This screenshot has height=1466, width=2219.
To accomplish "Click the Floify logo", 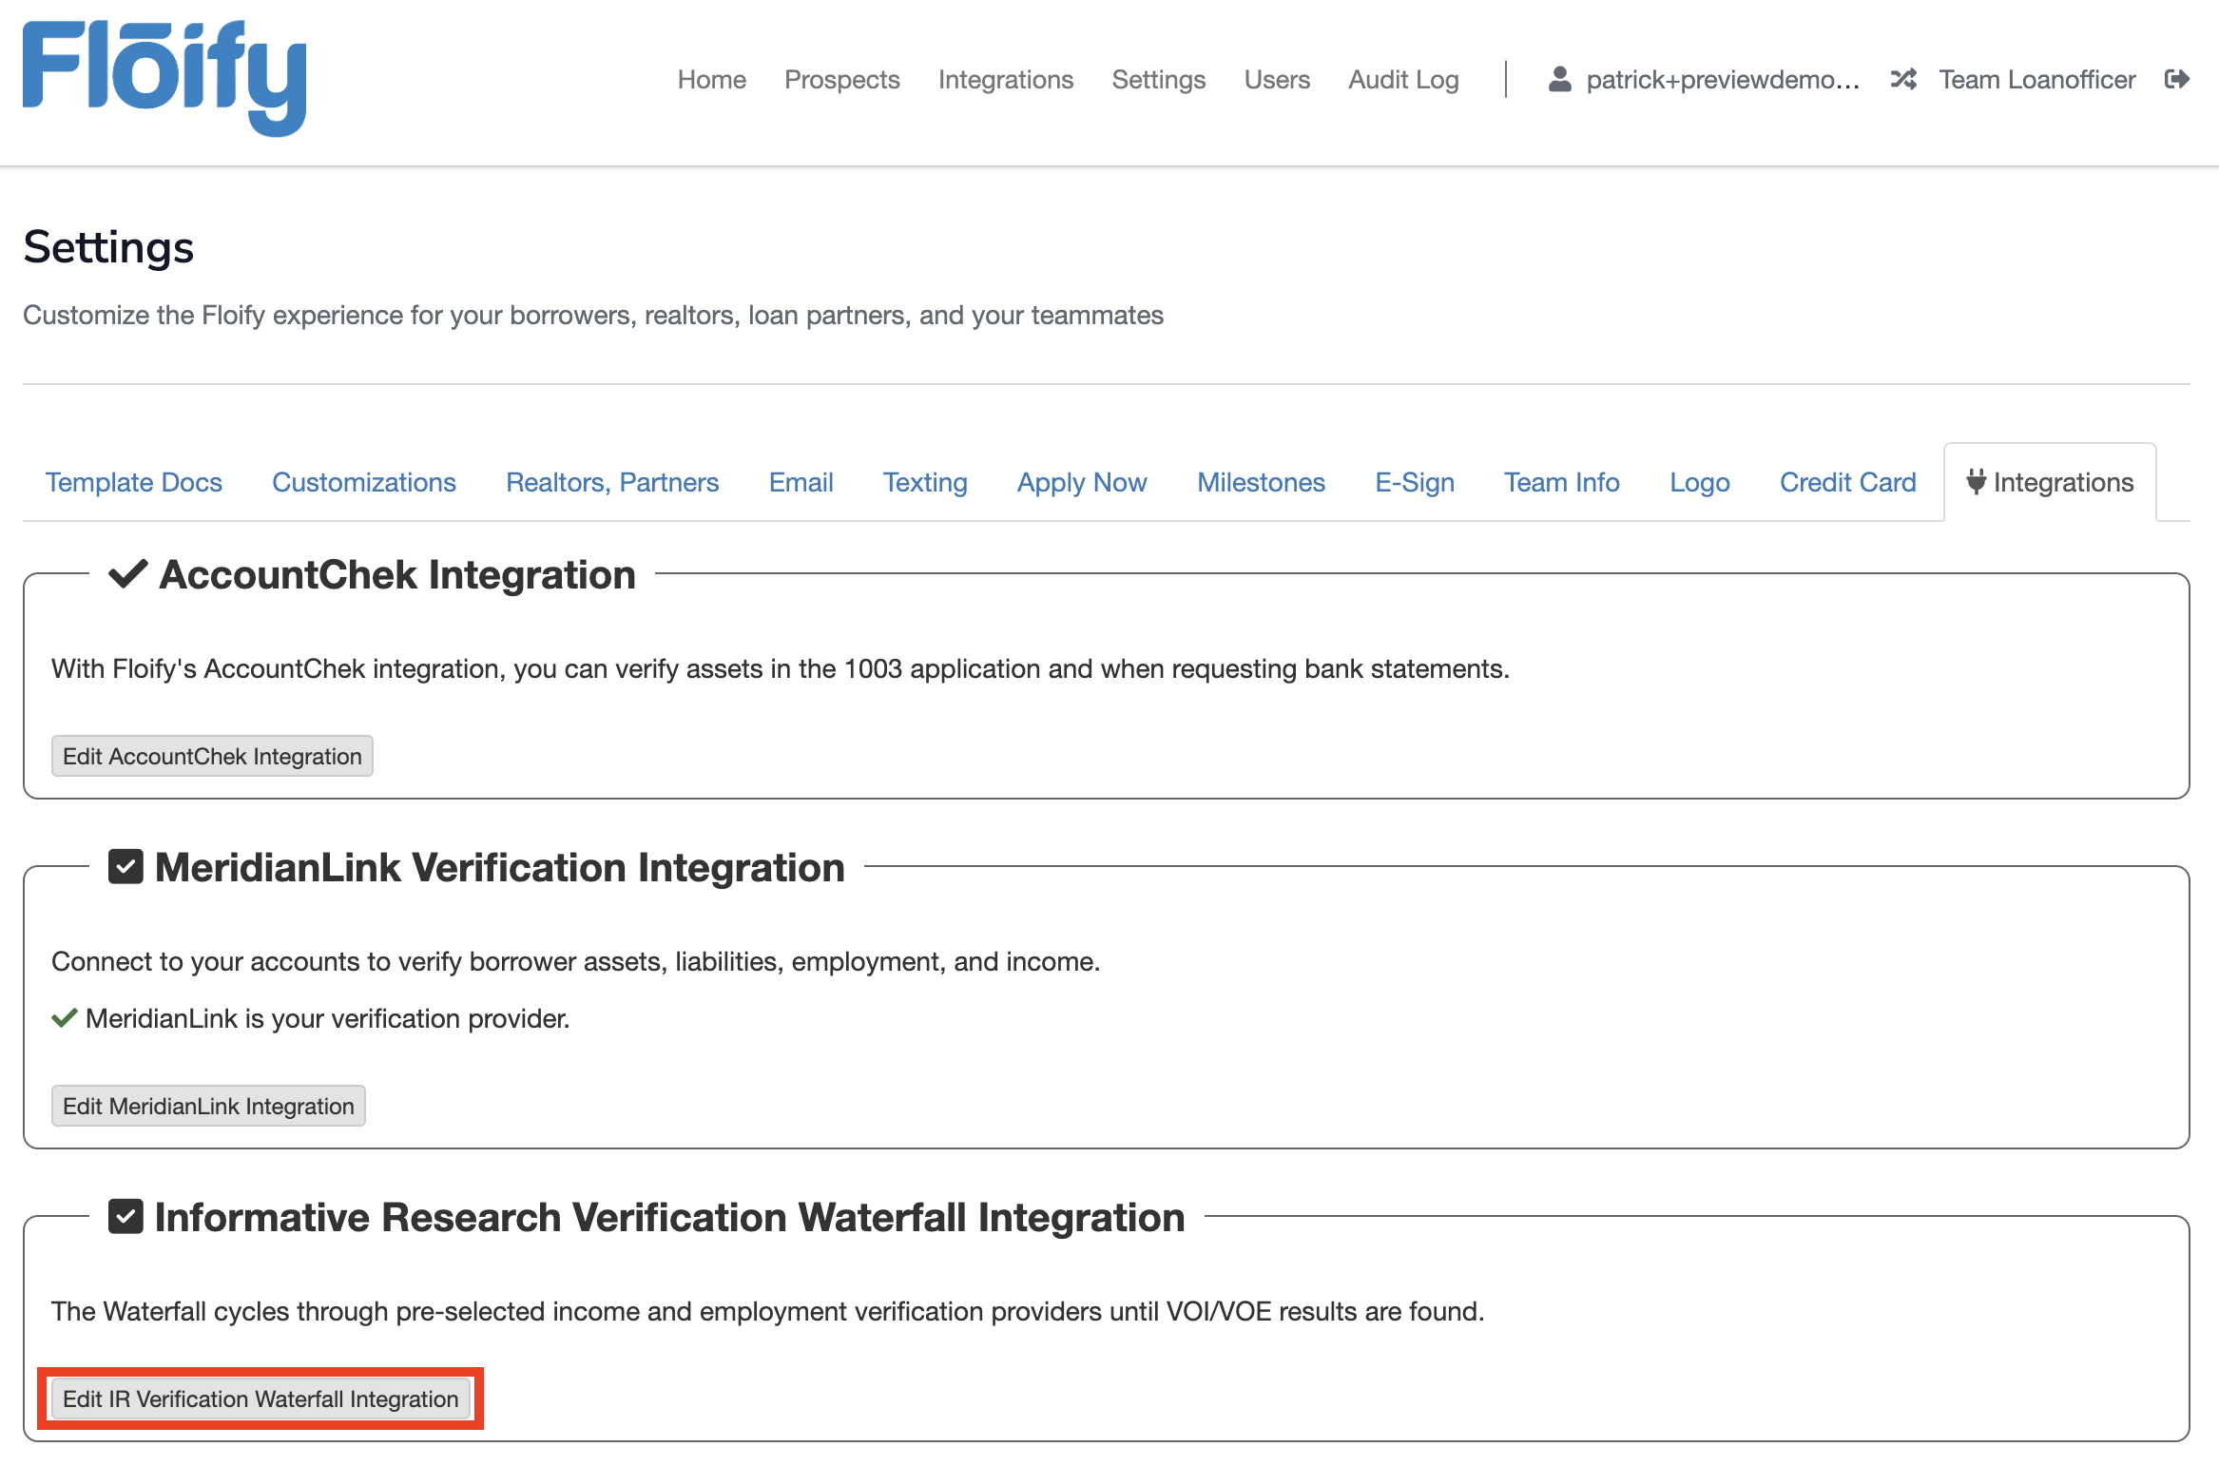I will [x=164, y=78].
